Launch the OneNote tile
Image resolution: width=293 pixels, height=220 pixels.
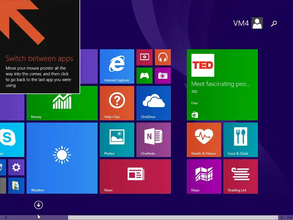pyautogui.click(x=154, y=140)
